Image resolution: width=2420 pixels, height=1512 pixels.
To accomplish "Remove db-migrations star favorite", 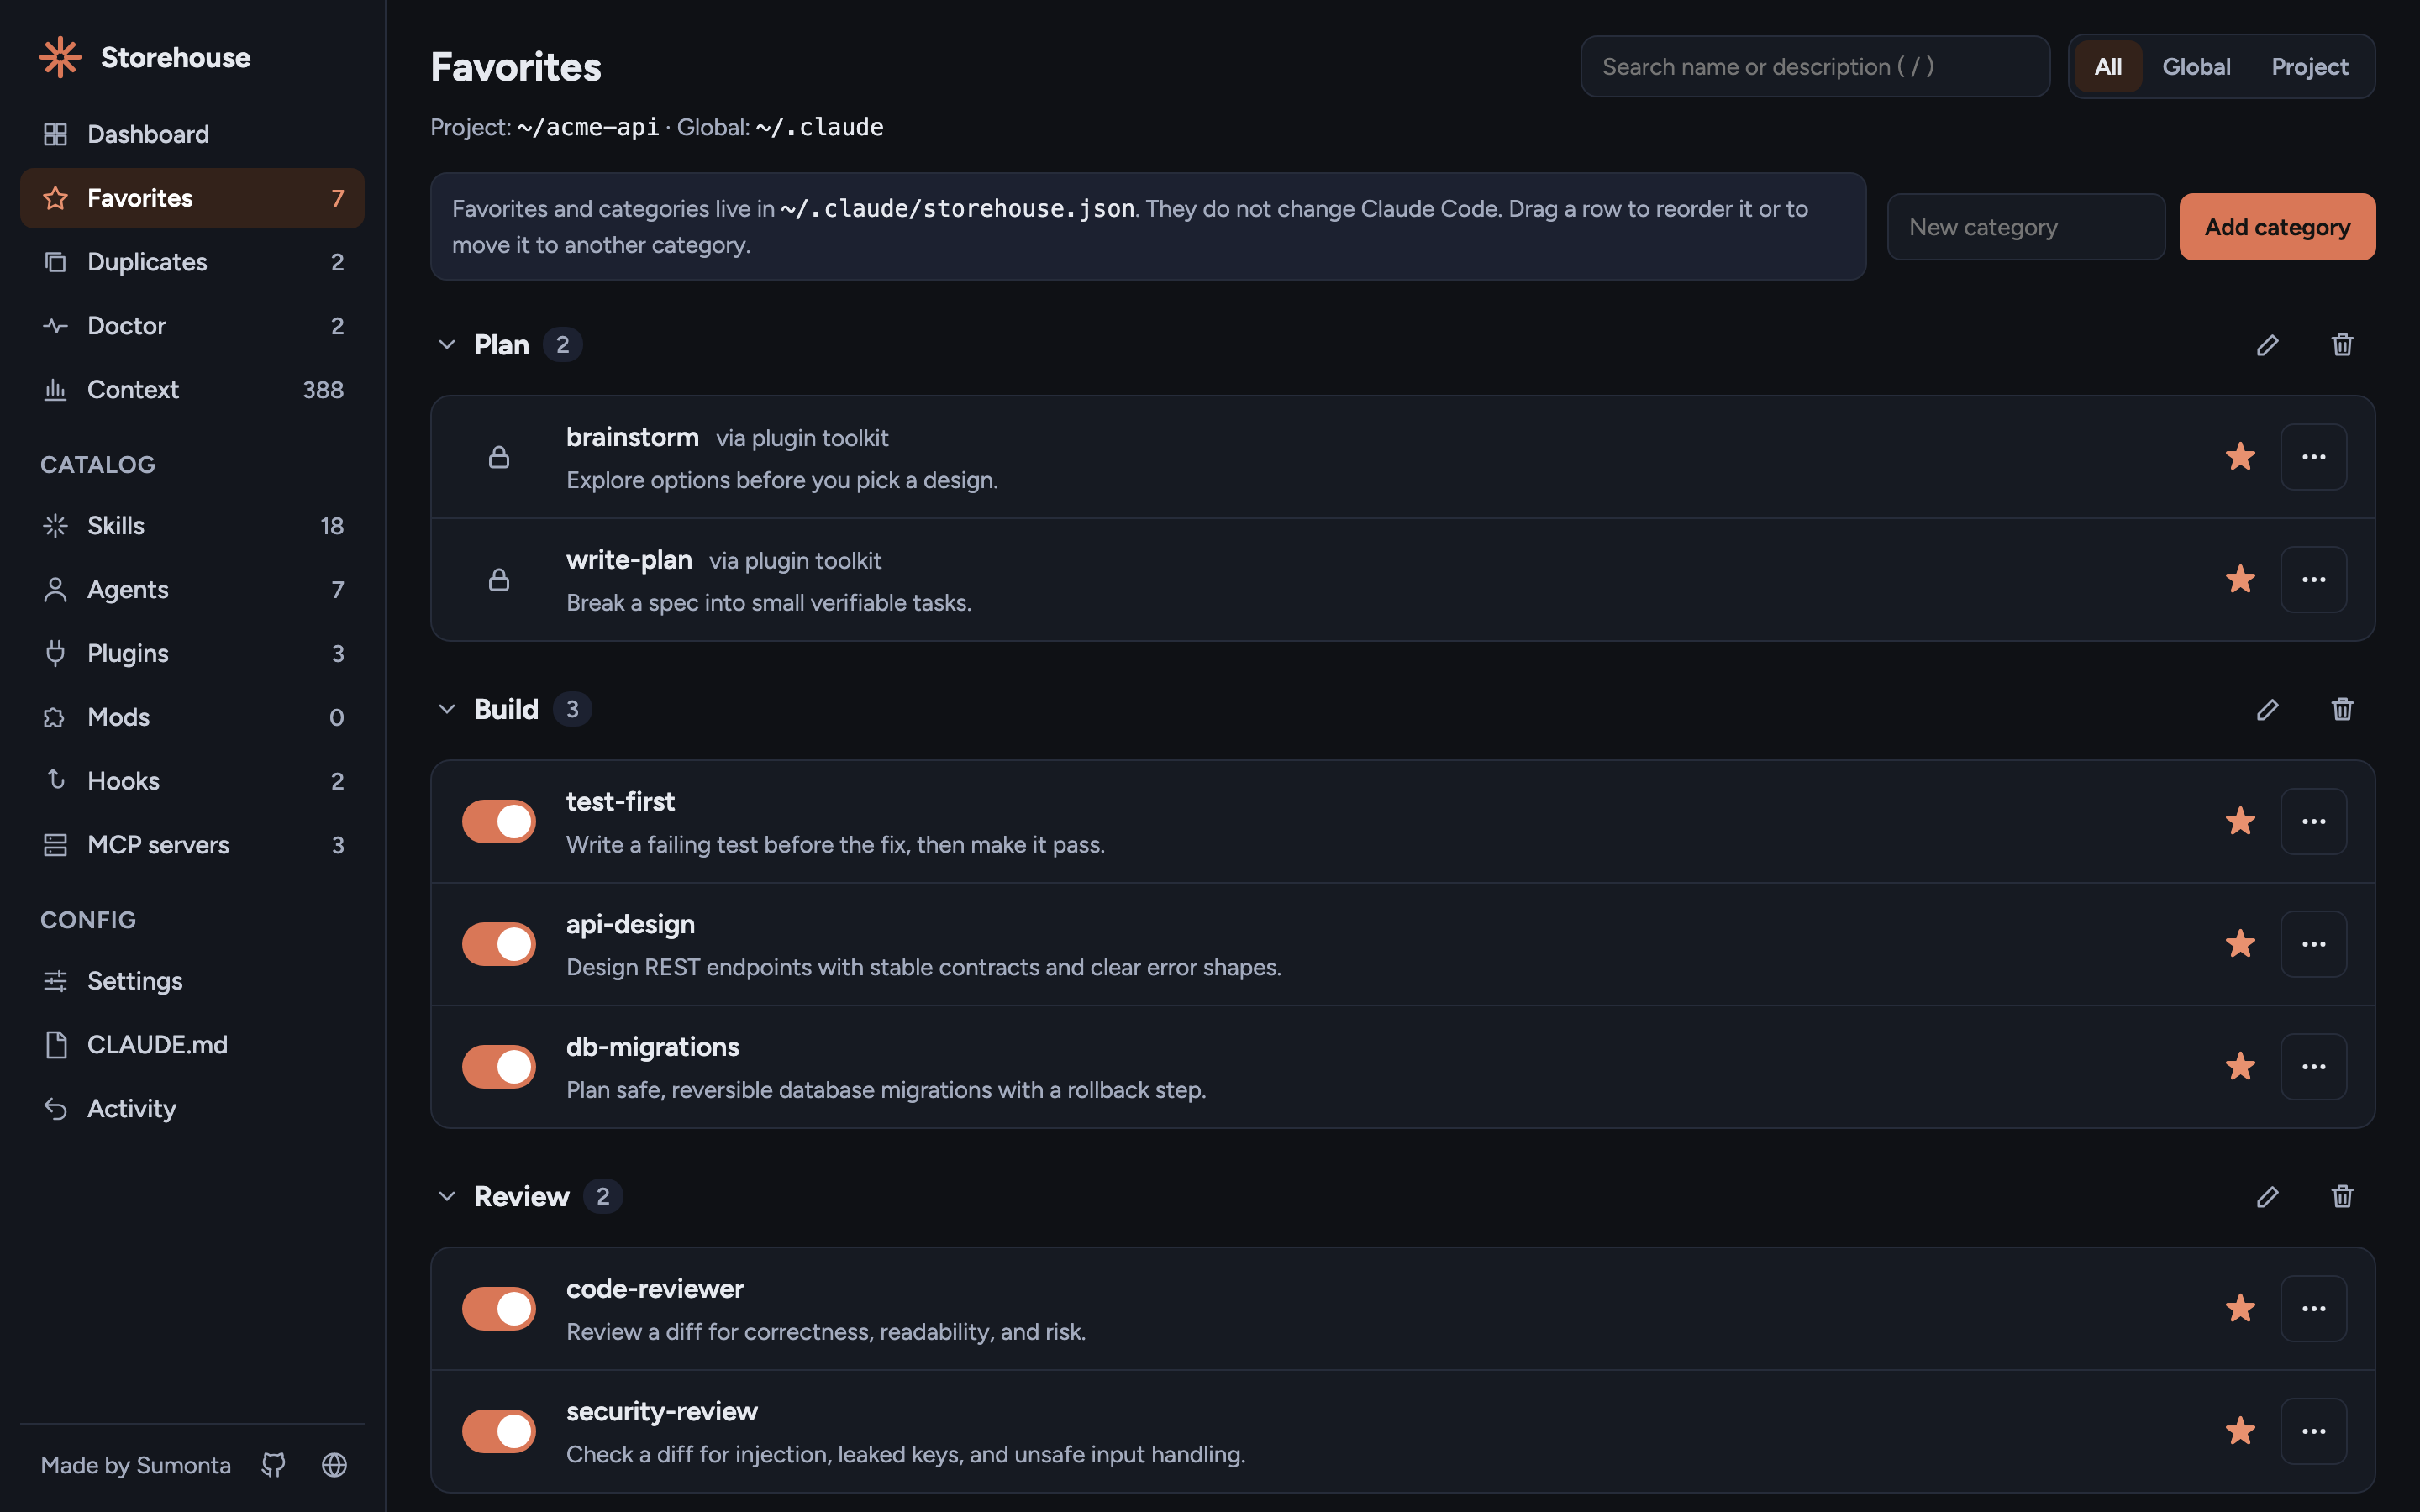I will tap(2240, 1066).
